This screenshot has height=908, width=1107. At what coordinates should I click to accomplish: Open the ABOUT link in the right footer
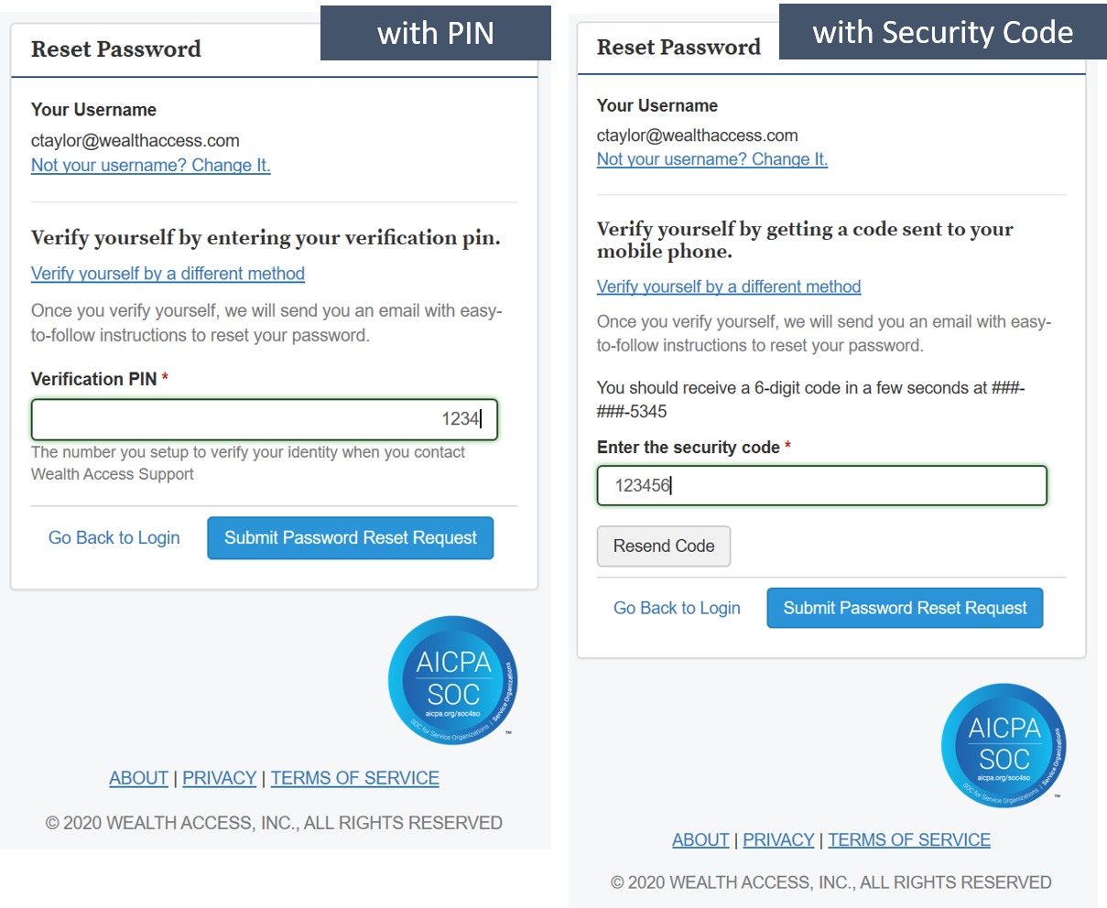700,840
